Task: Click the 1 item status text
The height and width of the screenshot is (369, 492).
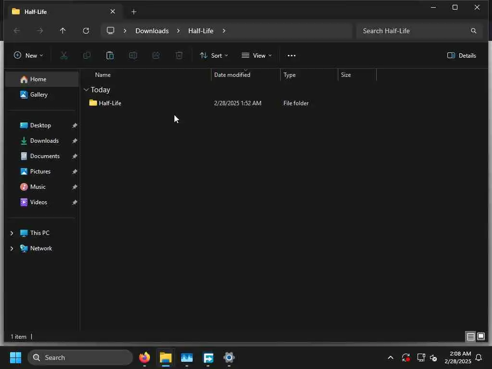Action: tap(19, 337)
